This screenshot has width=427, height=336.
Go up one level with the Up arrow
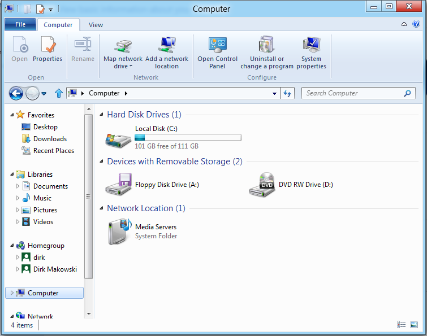click(59, 93)
